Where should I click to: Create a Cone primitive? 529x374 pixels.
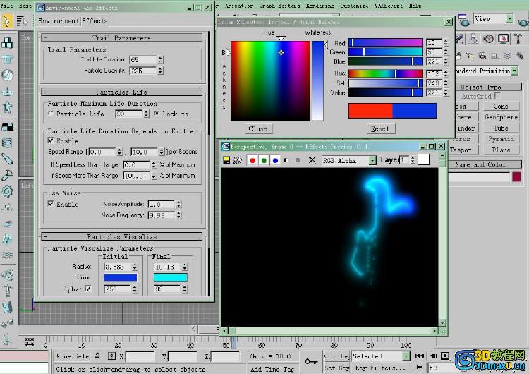tap(501, 106)
